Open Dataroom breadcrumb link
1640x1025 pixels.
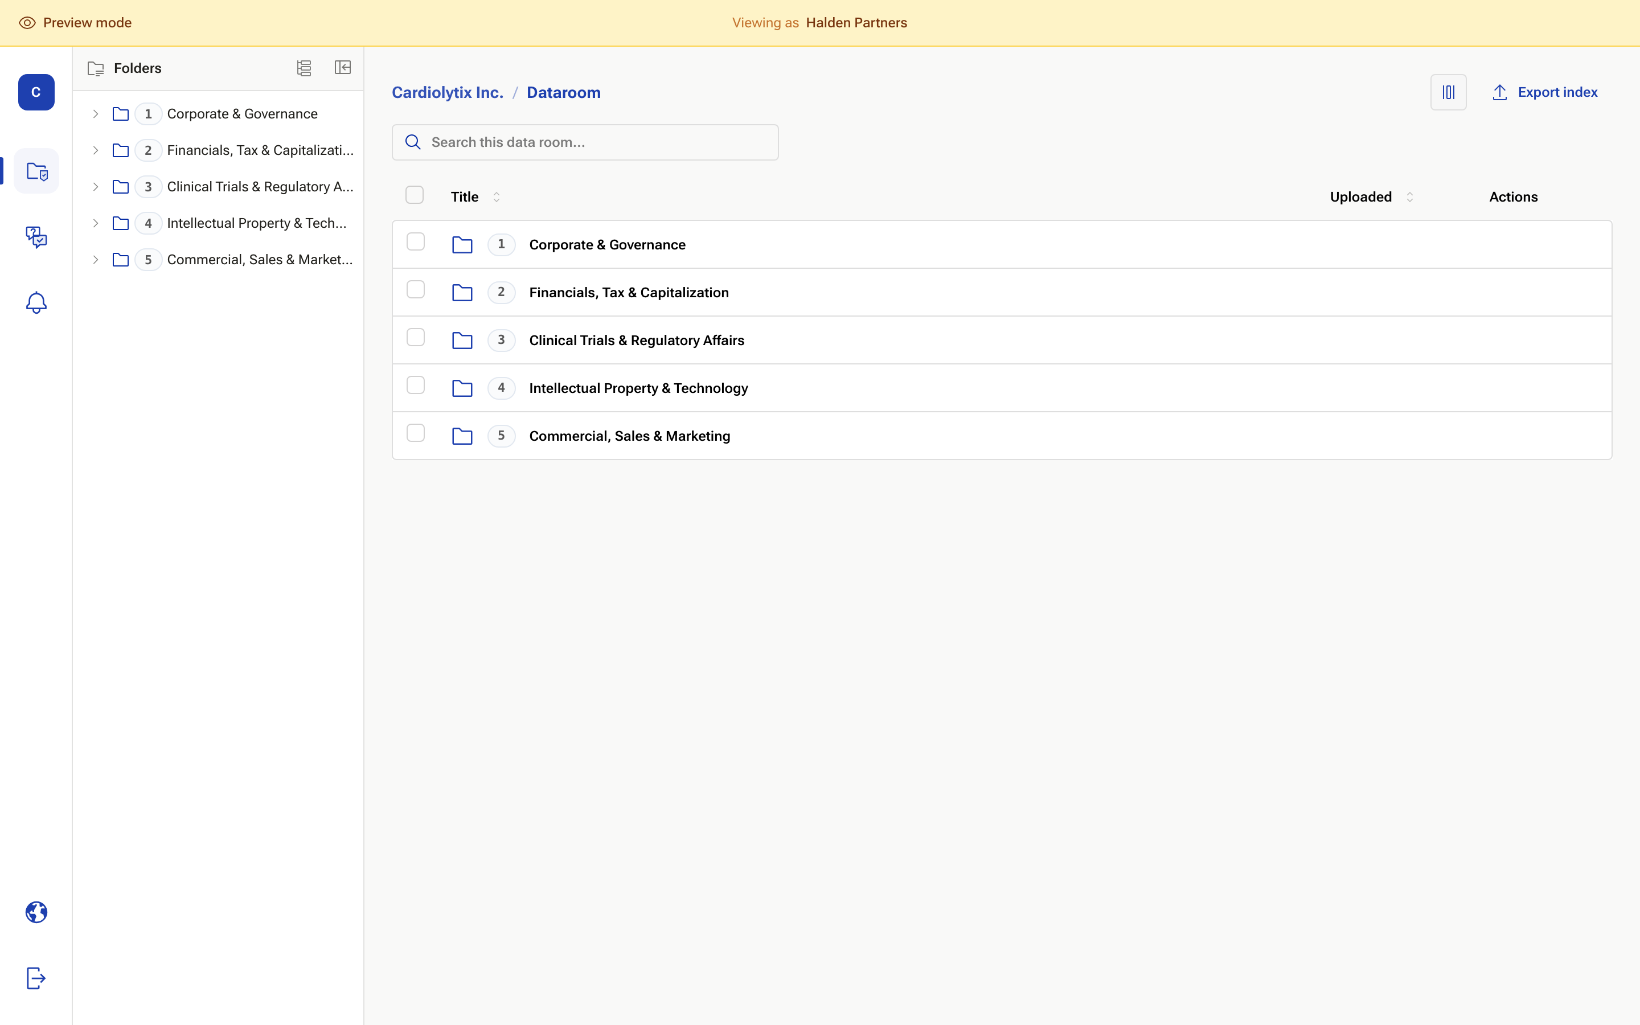[x=563, y=93]
